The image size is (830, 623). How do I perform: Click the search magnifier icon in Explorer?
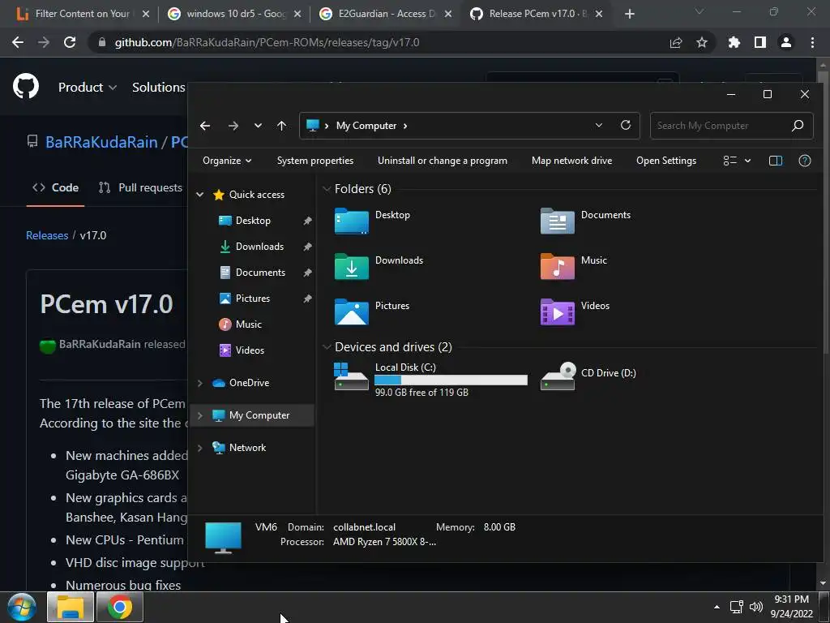click(798, 126)
